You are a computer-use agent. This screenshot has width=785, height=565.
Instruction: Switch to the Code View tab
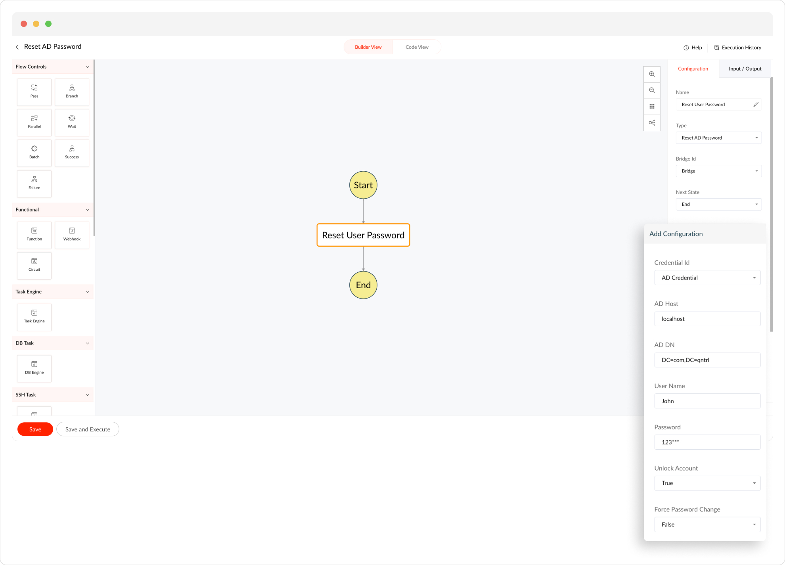coord(417,47)
